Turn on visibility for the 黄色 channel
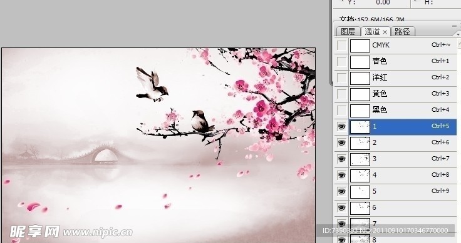 [341, 94]
